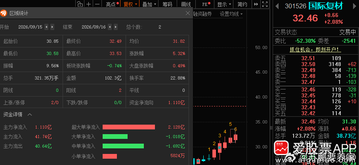Open the 筹码 panel
Screen dimensions: 359x165
tap(167, 4)
